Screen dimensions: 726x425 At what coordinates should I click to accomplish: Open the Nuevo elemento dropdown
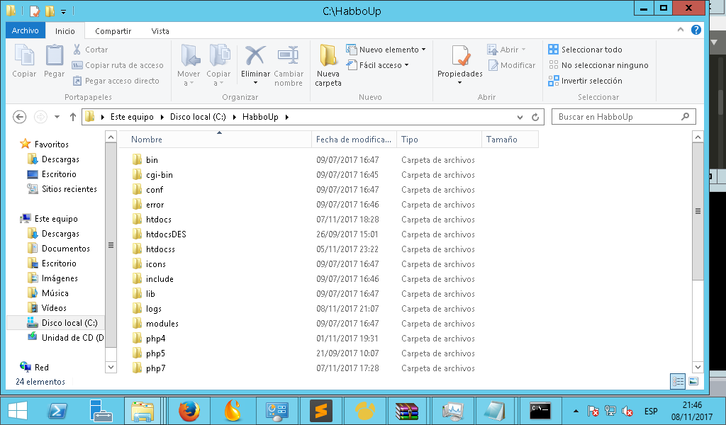pyautogui.click(x=424, y=50)
